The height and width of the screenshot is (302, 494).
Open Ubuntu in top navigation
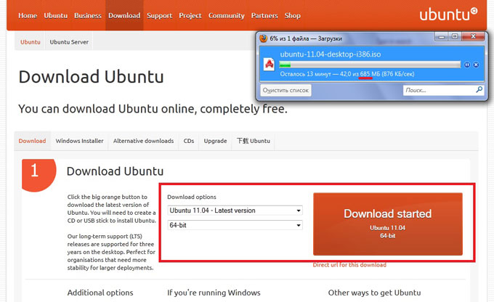pyautogui.click(x=55, y=15)
